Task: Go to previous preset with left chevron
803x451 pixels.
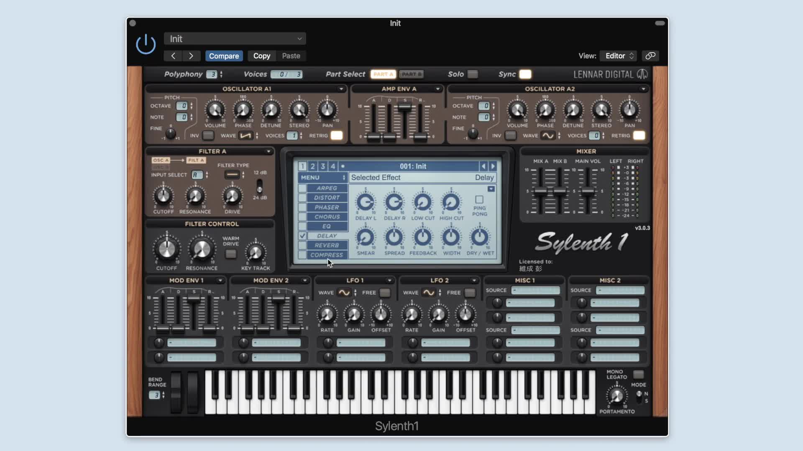Action: [173, 56]
